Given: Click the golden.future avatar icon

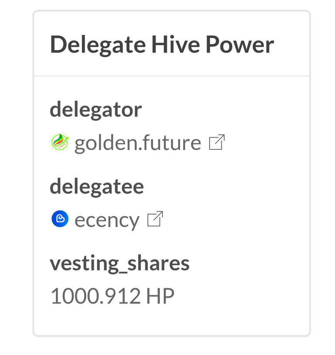Looking at the screenshot, I should tap(60, 142).
